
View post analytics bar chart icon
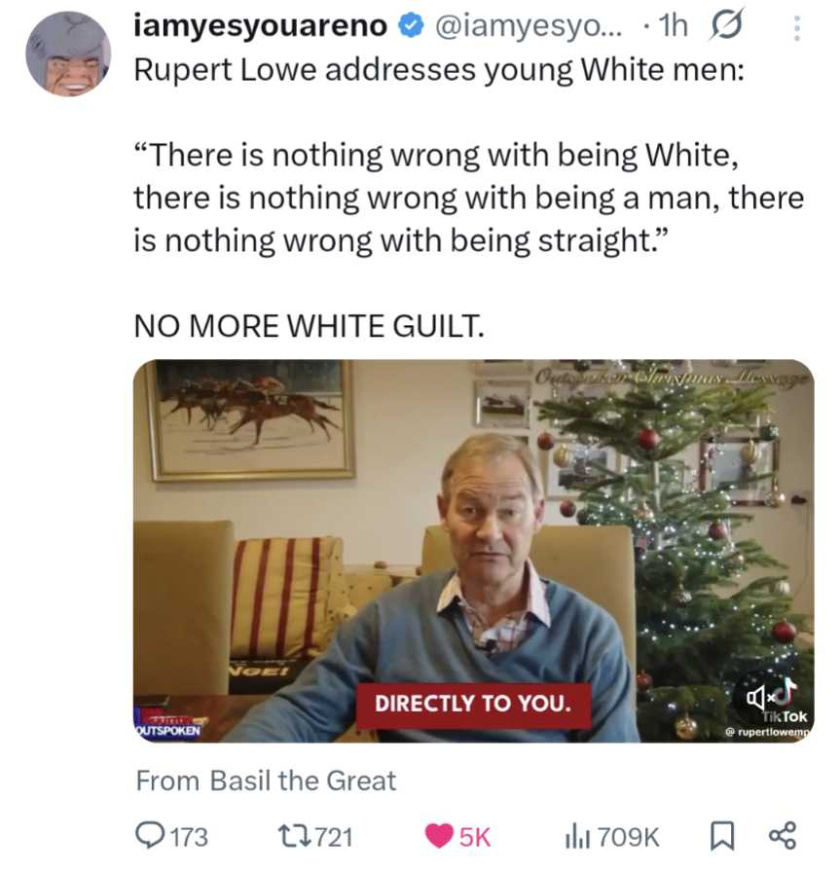pos(577,836)
